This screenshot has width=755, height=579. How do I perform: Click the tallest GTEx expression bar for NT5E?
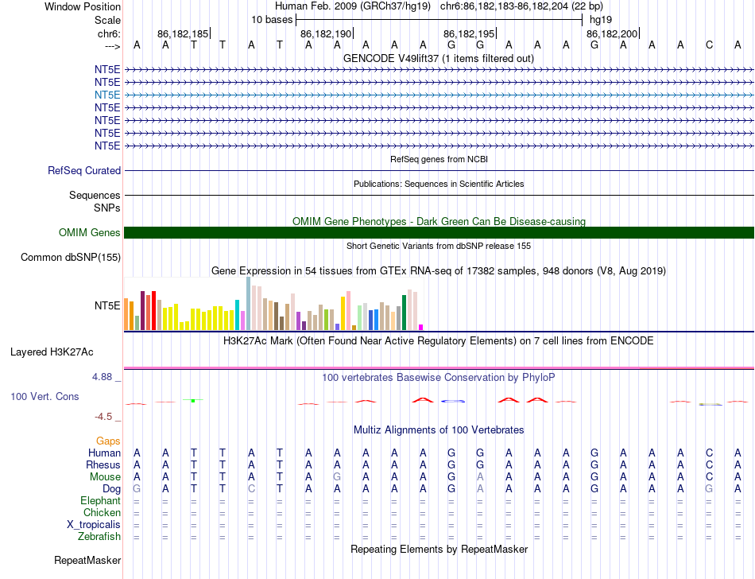249,304
